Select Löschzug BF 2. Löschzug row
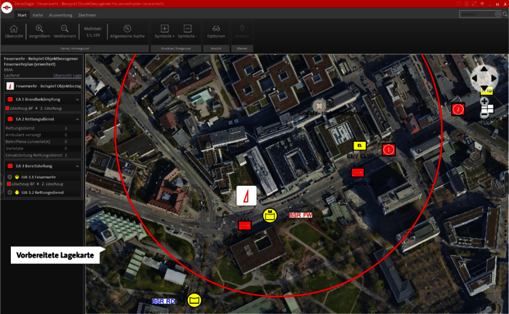 pos(43,184)
